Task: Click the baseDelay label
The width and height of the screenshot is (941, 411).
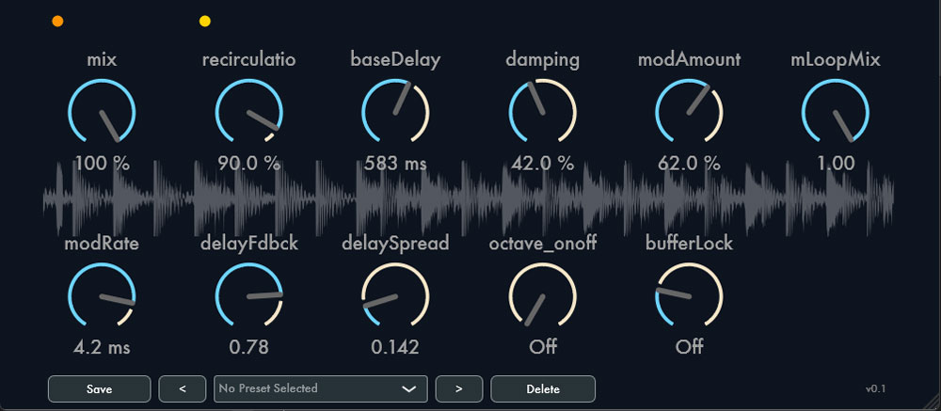Action: pyautogui.click(x=395, y=60)
